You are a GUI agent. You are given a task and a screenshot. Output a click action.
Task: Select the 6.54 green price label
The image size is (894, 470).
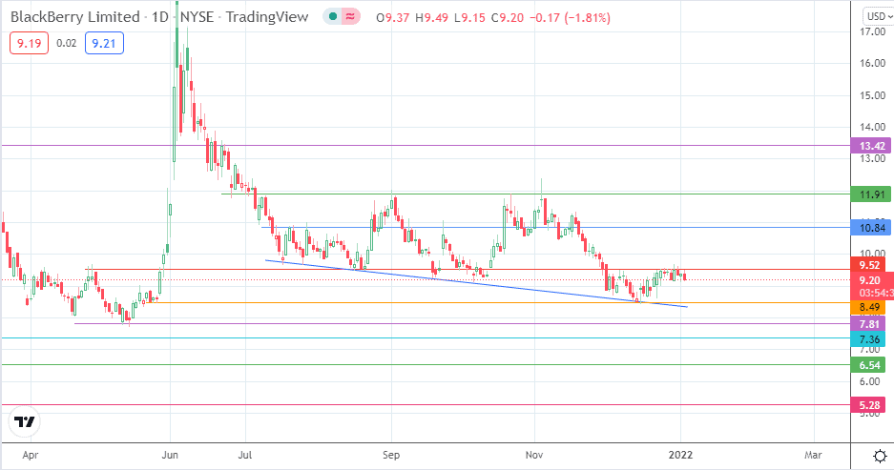(x=870, y=365)
